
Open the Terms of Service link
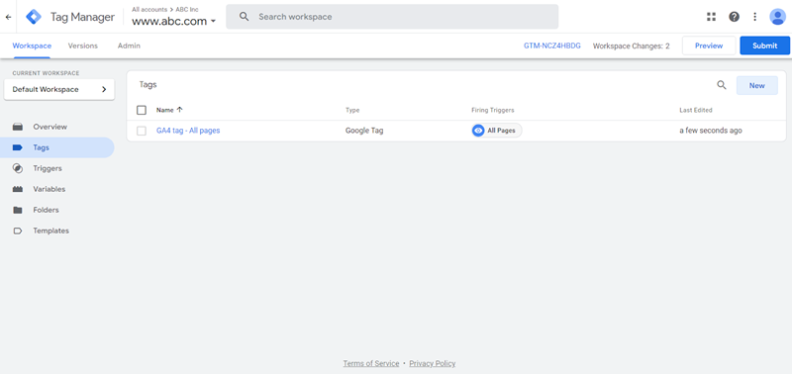(370, 363)
